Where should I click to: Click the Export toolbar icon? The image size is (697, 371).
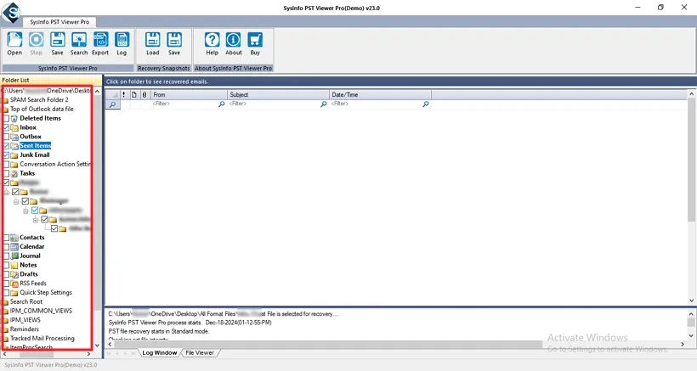click(100, 40)
